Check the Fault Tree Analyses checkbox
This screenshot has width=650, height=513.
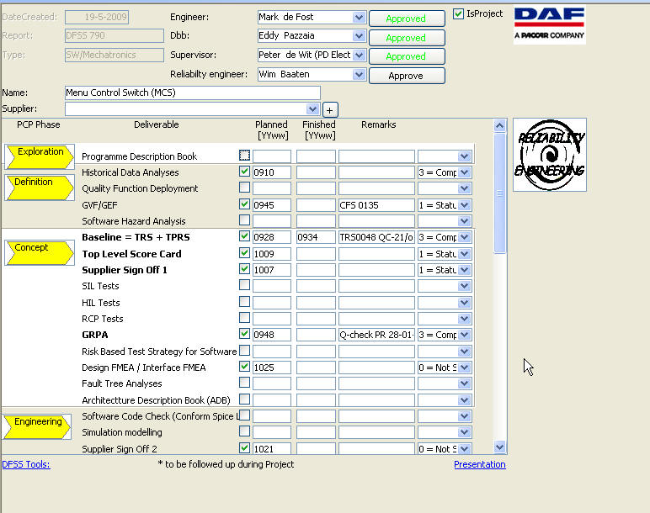244,382
